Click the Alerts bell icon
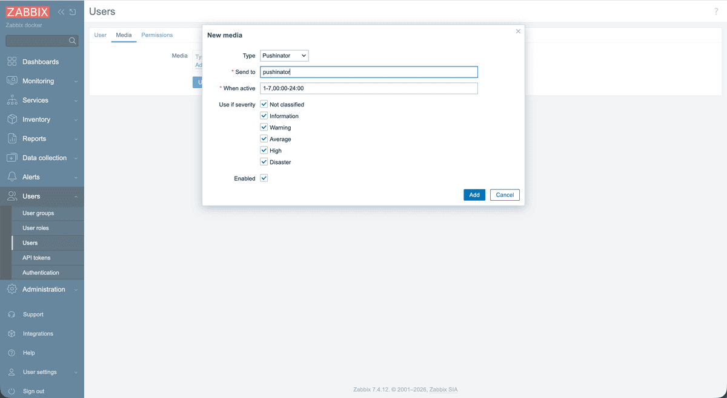This screenshot has height=398, width=727. (12, 177)
